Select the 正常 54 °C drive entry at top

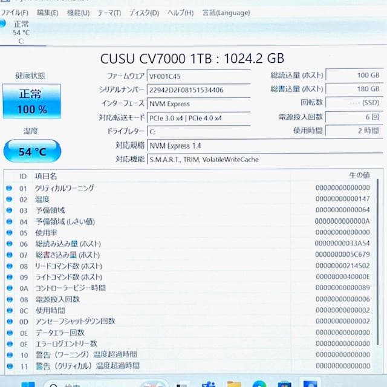(x=21, y=32)
